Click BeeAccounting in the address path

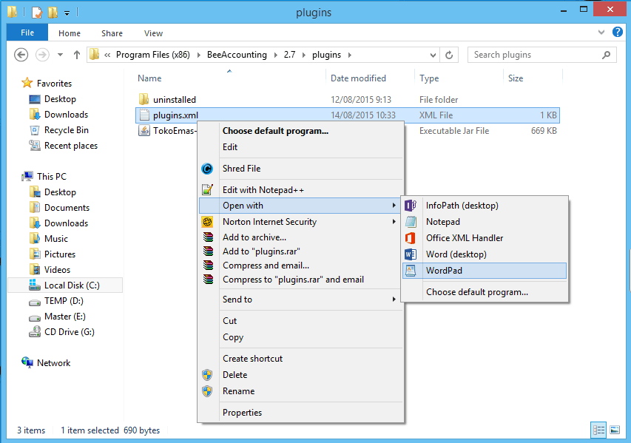(x=237, y=55)
